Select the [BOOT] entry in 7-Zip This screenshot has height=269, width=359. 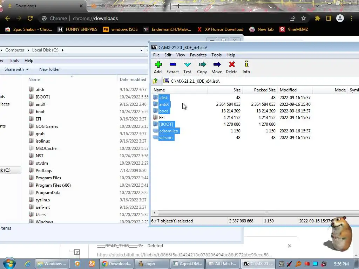(166, 124)
